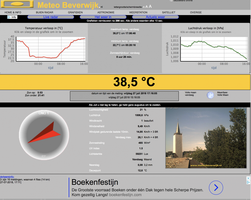The height and width of the screenshot is (200, 251).
Task: Click the sunshine duration 8 uur 26 min.
Action: click(124, 57)
